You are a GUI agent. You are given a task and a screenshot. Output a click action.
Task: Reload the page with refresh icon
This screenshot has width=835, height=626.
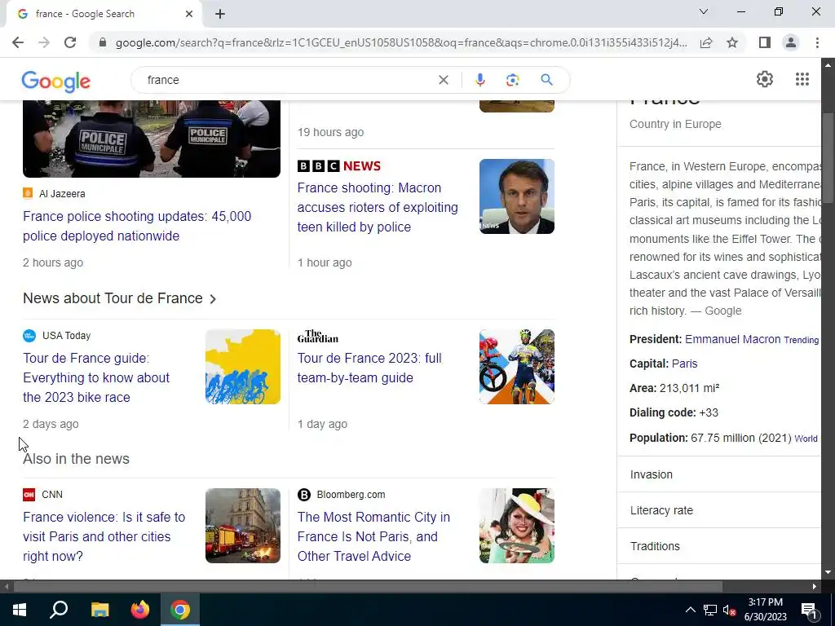70,42
